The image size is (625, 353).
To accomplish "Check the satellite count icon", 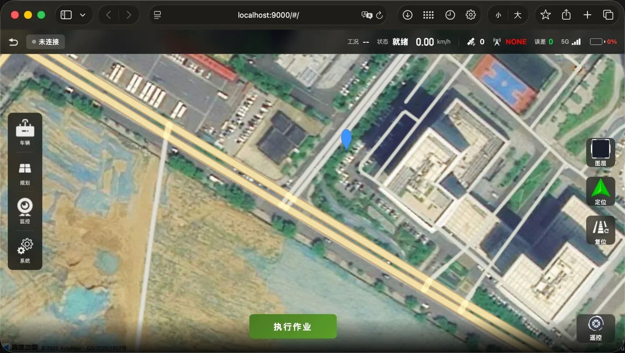I will tap(470, 42).
